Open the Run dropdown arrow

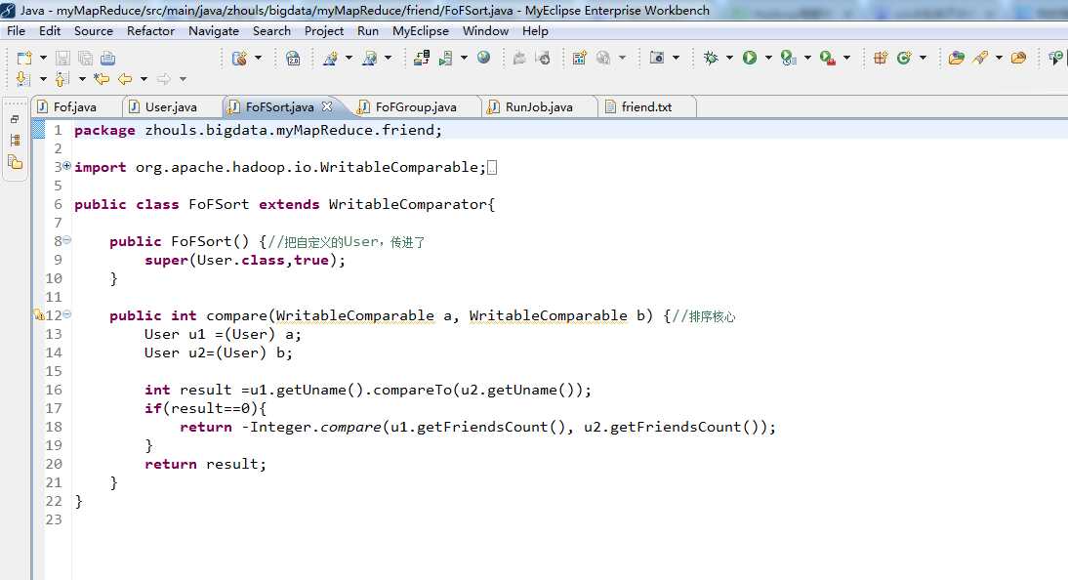pyautogui.click(x=768, y=58)
